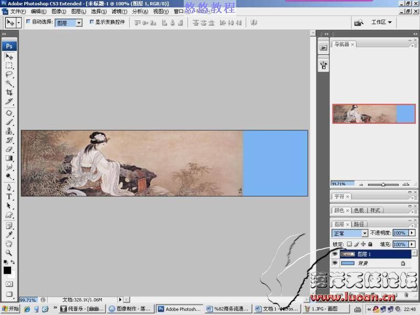Select the Lasso tool
The height and width of the screenshot is (315, 420).
pos(9,75)
